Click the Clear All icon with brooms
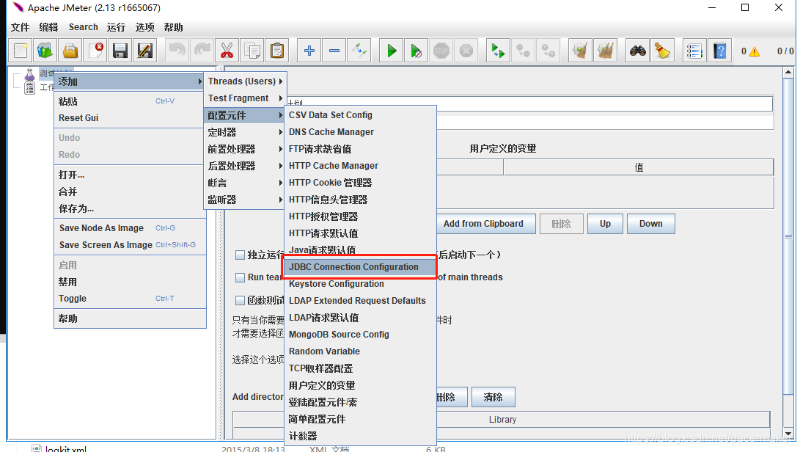This screenshot has height=452, width=800. (606, 51)
